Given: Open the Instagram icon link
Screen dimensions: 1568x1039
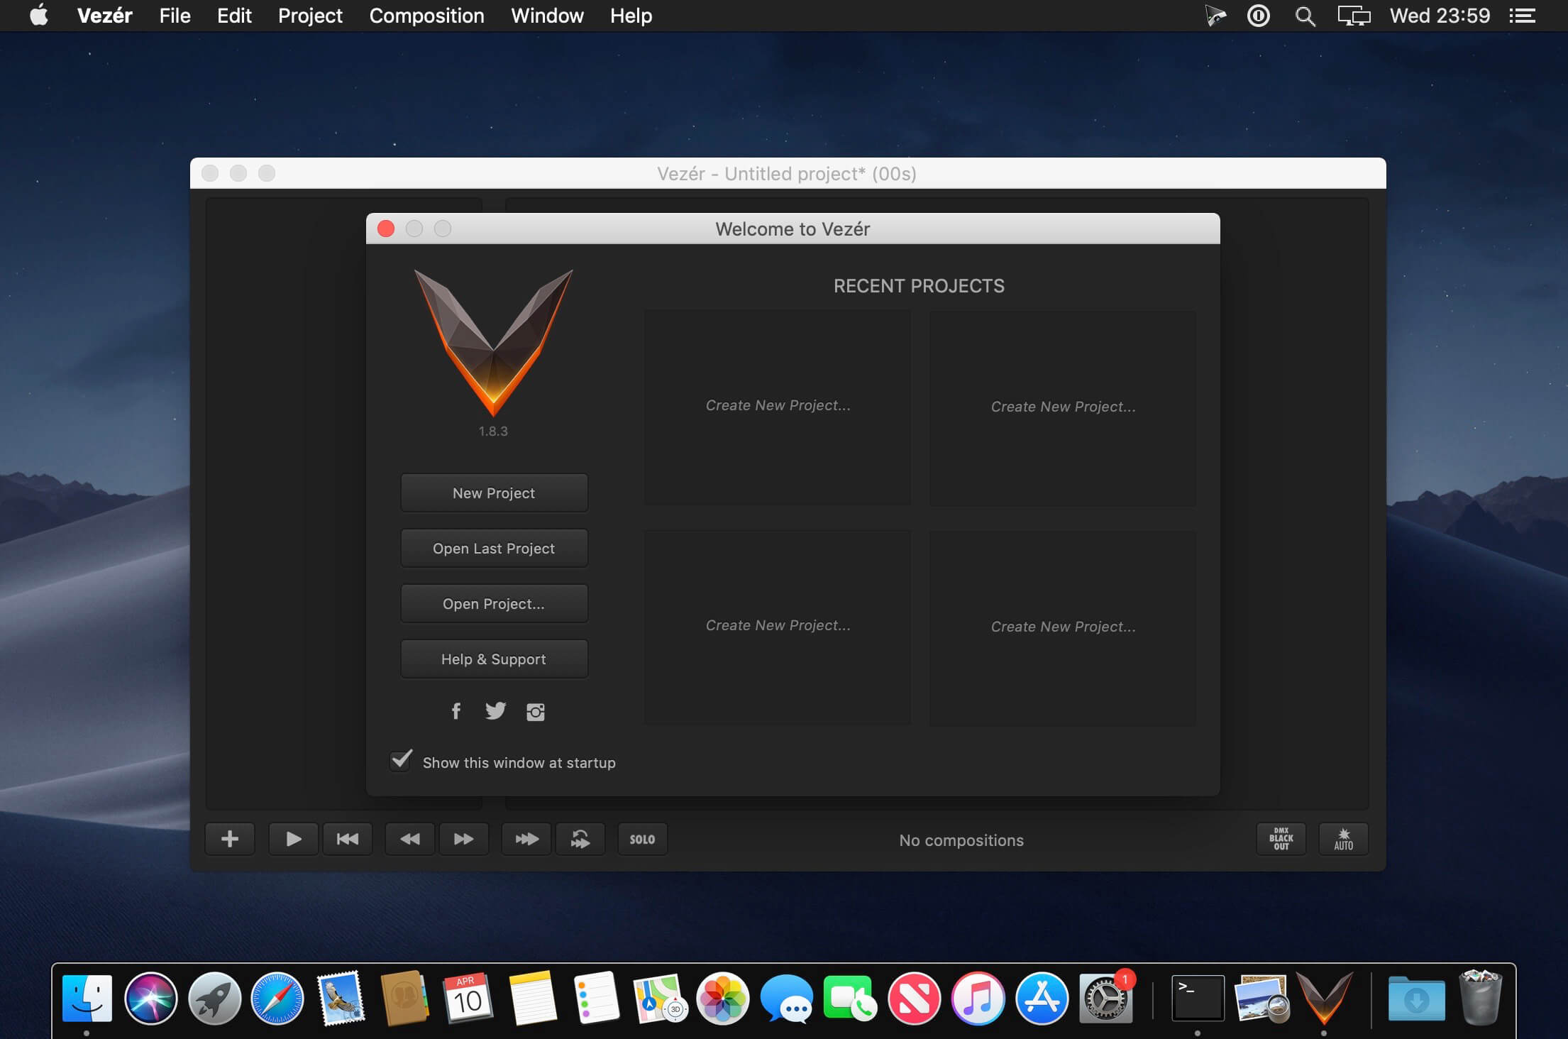Looking at the screenshot, I should (x=536, y=712).
